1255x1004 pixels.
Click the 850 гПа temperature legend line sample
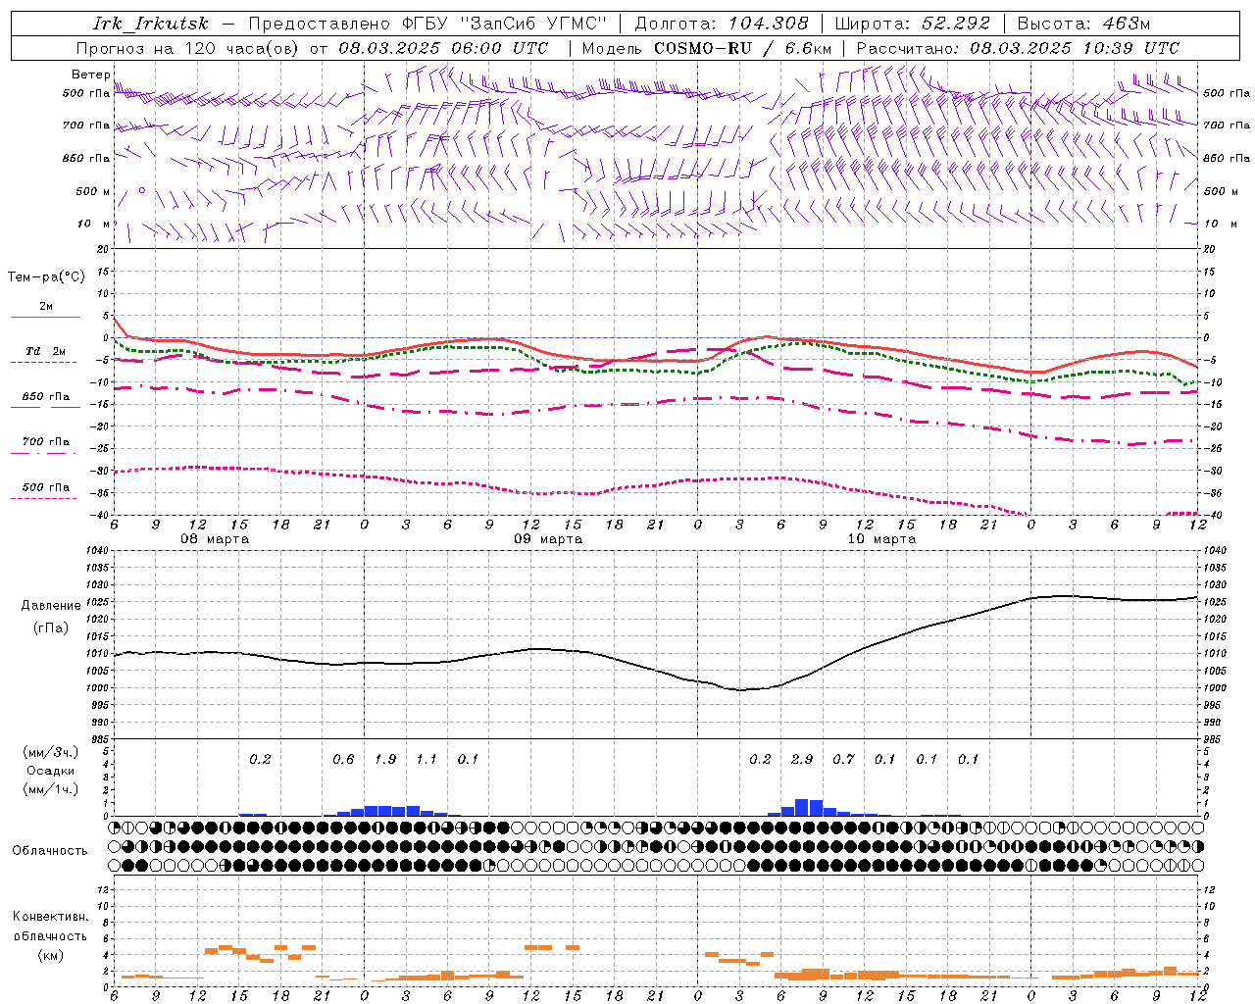coord(45,407)
